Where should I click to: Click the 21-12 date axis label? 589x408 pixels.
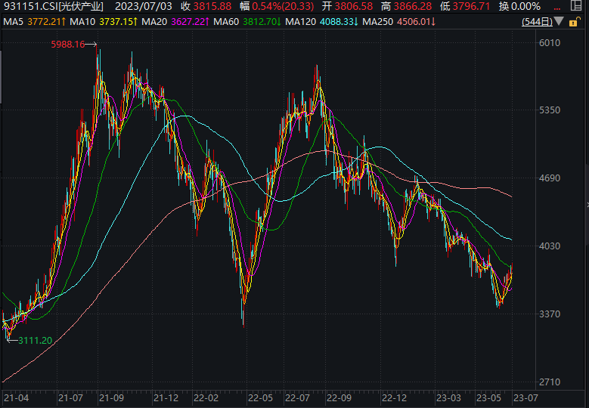pos(166,398)
